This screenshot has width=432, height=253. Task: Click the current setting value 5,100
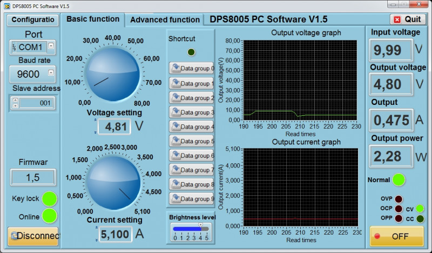coord(115,234)
